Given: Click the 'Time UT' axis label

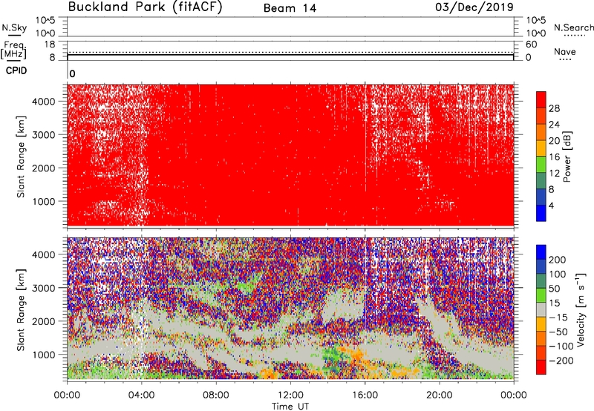Looking at the screenshot, I should (x=290, y=407).
